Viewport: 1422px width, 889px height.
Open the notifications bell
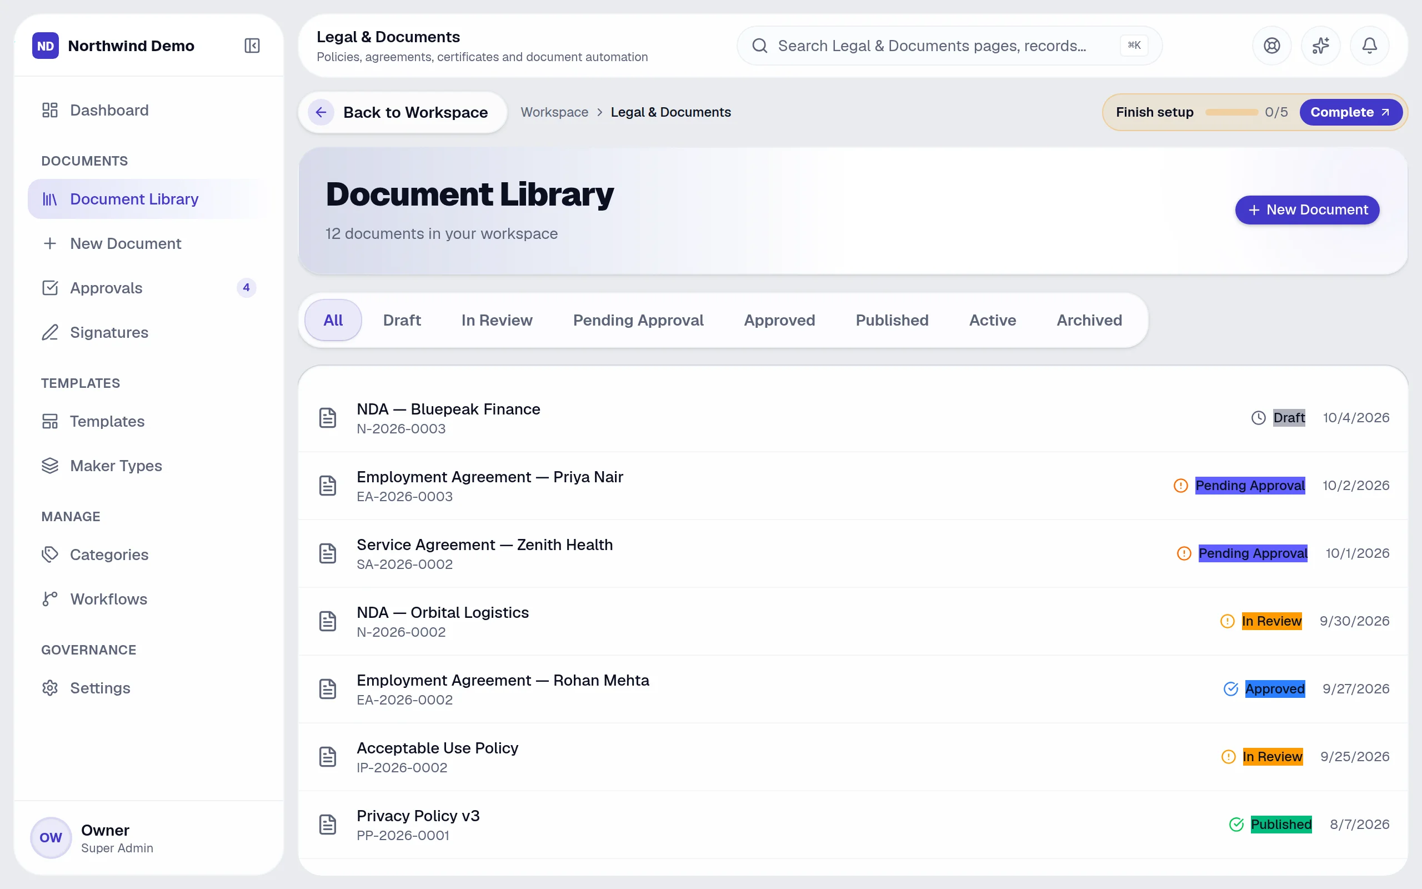(x=1370, y=45)
